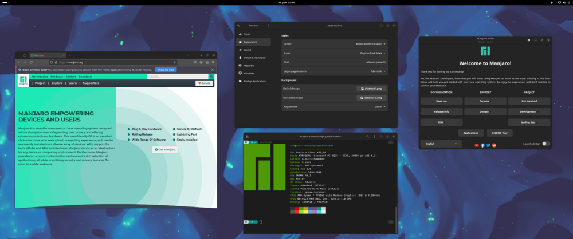The height and width of the screenshot is (239, 573).
Task: Click the padlock site info icon in Firefox
Action: 56,62
